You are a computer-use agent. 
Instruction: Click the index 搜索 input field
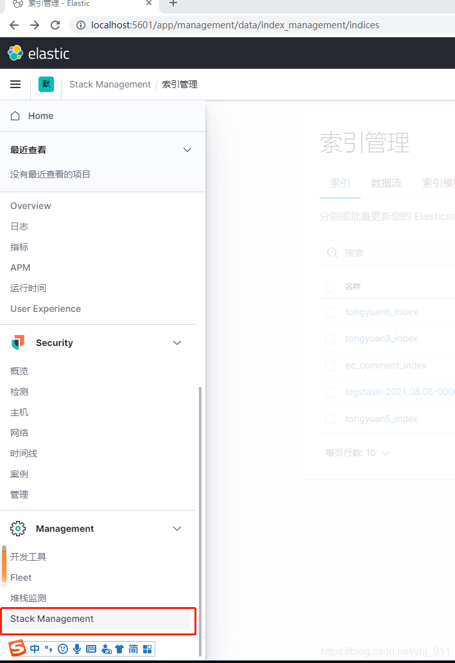tap(388, 253)
